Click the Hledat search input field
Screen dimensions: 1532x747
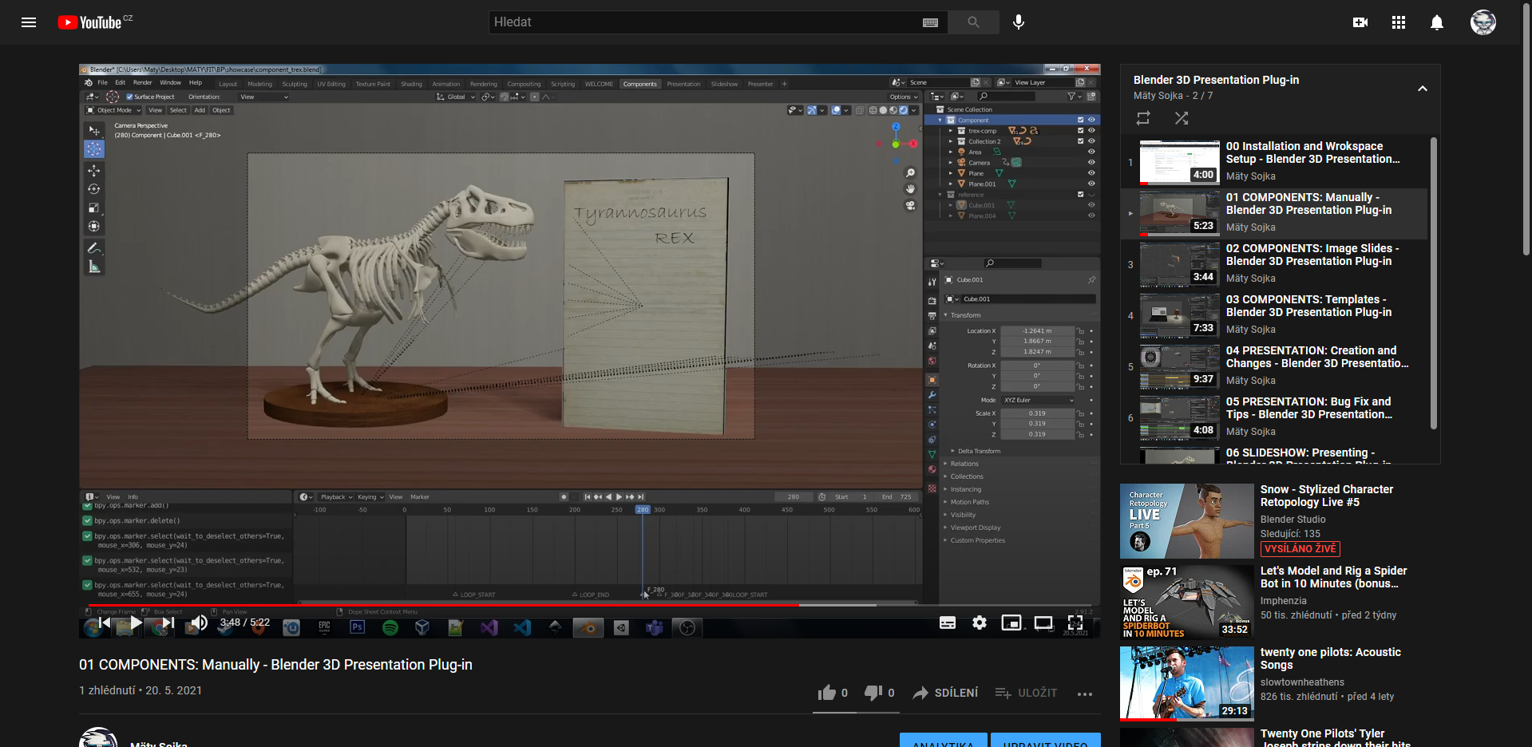(x=703, y=22)
